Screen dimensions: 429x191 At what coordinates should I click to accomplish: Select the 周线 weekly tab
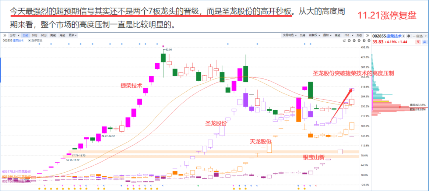coord(53,36)
